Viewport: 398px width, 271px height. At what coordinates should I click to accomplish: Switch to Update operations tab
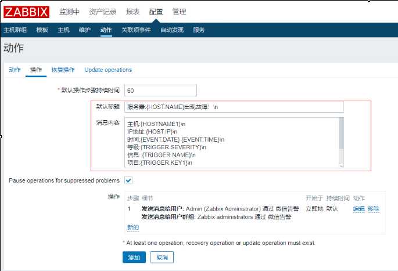(x=108, y=70)
